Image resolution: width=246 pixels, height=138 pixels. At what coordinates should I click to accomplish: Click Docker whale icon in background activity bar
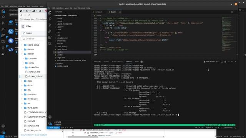click(x=3, y=54)
